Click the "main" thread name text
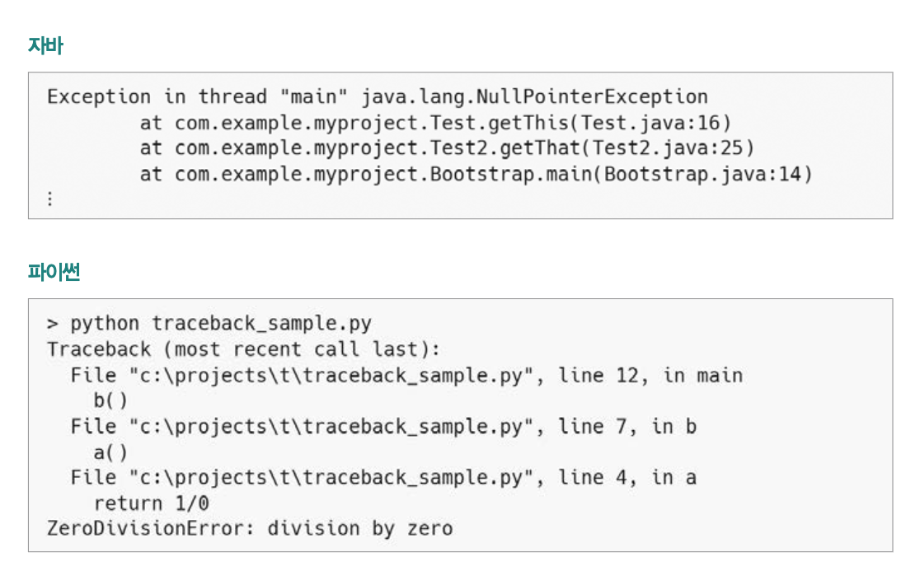The image size is (920, 585). point(313,96)
